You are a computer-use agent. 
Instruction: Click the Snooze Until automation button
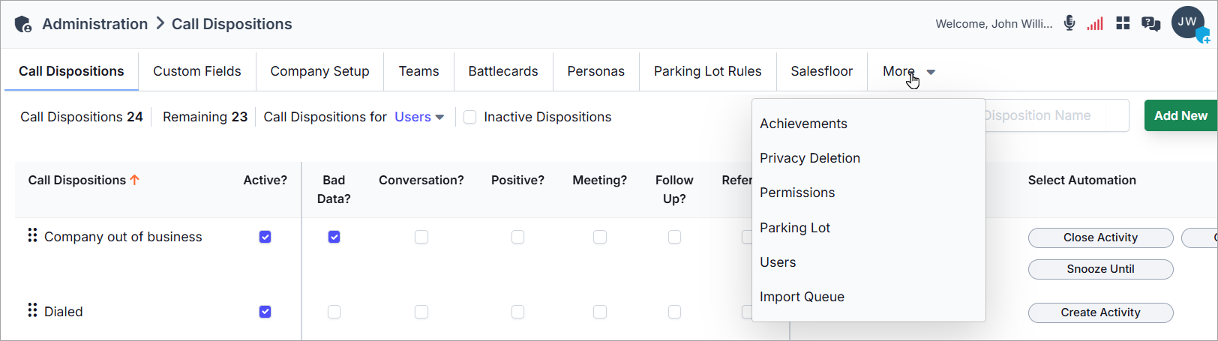pyautogui.click(x=1100, y=269)
